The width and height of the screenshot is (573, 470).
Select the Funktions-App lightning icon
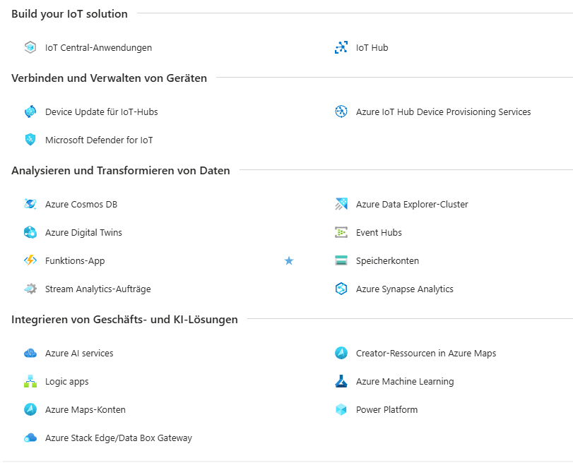[x=30, y=261]
